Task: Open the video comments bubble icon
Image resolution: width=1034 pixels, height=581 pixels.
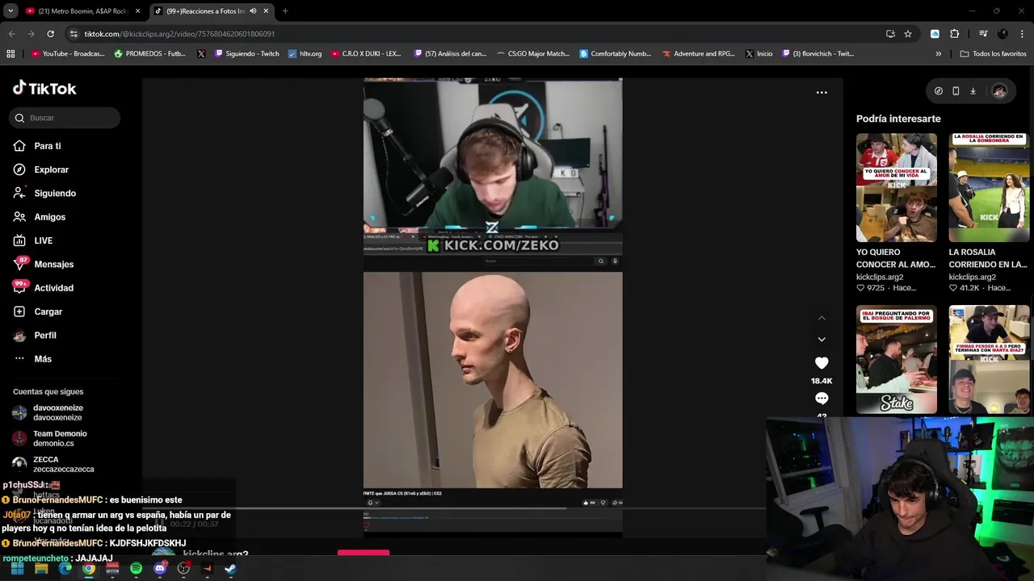Action: (x=822, y=399)
